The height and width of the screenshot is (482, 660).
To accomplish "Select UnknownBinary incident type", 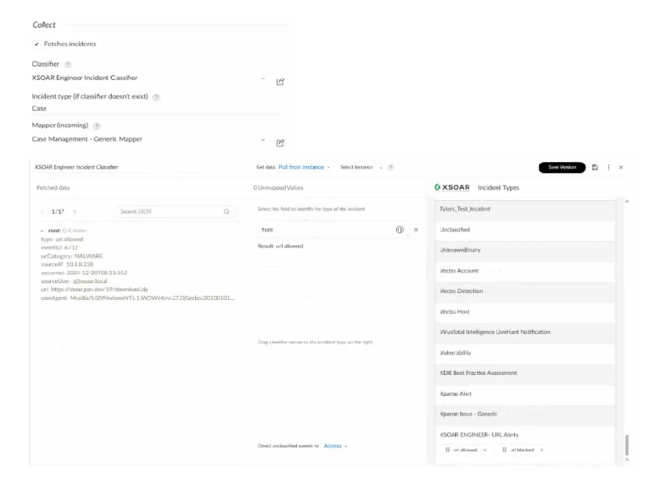I will click(525, 250).
